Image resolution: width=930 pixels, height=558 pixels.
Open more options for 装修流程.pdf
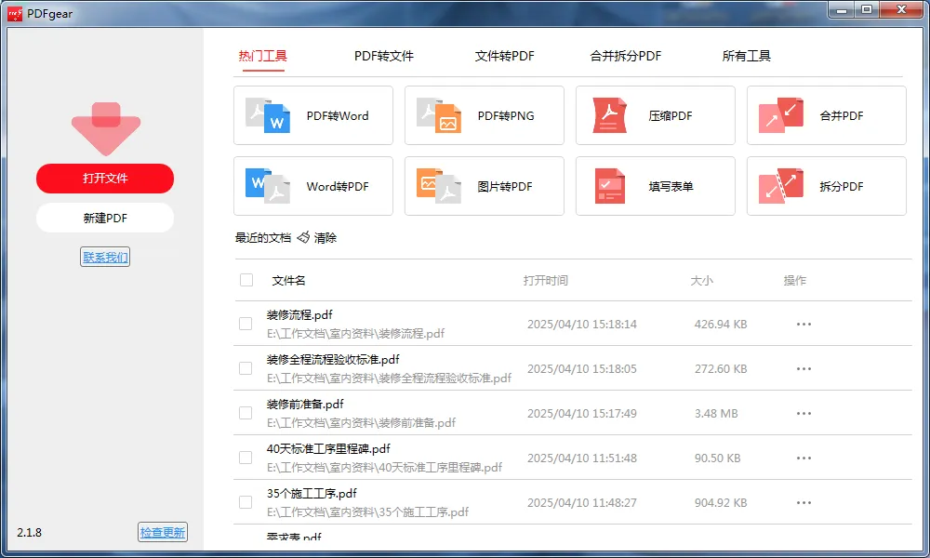coord(804,325)
